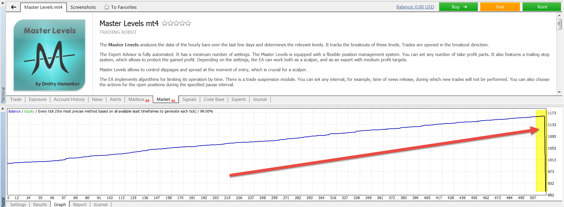Click the 1173 value on graph axis

pyautogui.click(x=552, y=113)
